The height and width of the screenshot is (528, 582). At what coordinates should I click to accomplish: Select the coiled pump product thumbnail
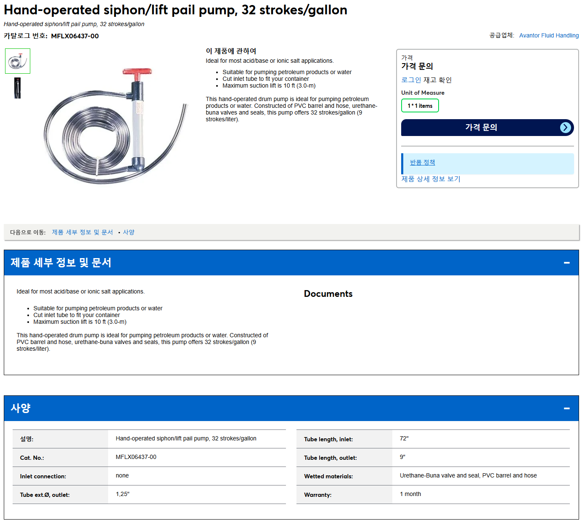[x=18, y=61]
